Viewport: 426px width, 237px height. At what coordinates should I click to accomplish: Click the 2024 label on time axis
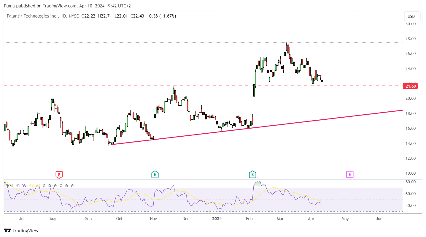click(x=217, y=219)
